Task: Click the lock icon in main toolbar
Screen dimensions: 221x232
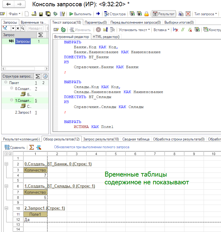Action: point(146,14)
